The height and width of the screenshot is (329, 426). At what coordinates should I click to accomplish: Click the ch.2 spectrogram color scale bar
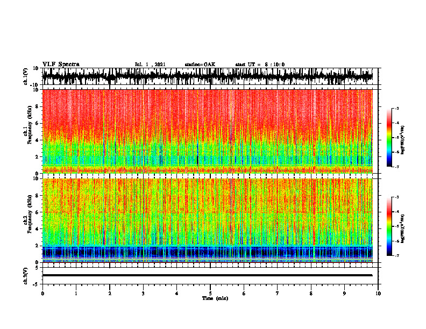coord(389,226)
